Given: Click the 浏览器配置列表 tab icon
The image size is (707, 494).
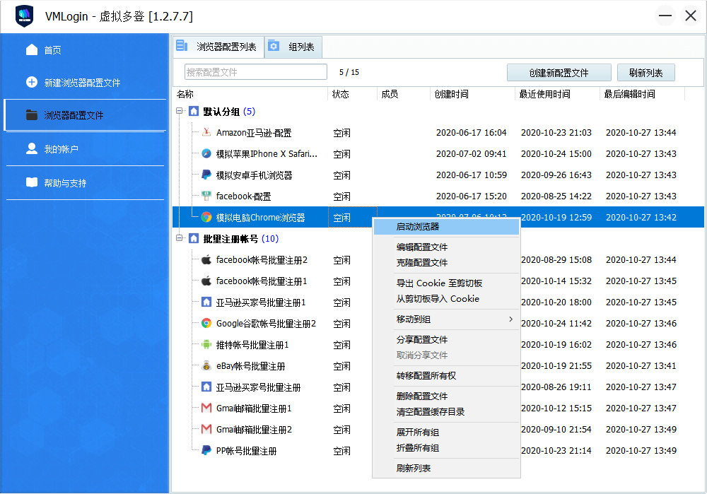Looking at the screenshot, I should 182,45.
